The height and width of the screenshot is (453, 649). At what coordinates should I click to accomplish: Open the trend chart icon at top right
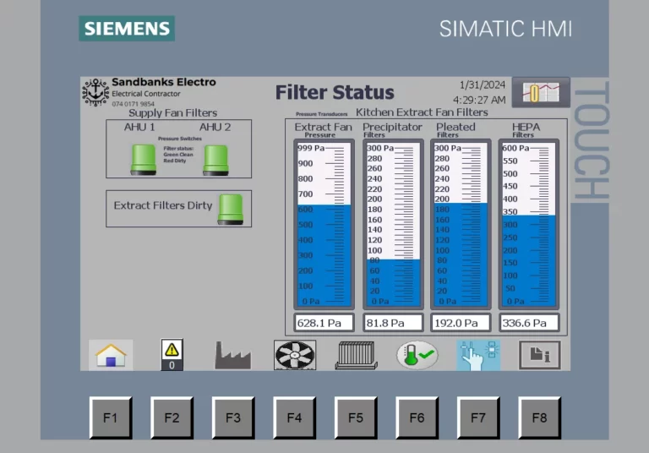(541, 92)
